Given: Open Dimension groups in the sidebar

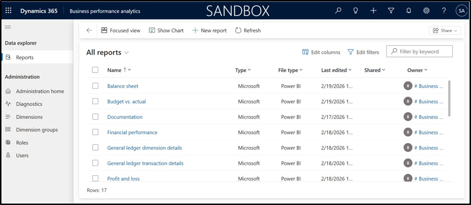Looking at the screenshot, I should [37, 130].
